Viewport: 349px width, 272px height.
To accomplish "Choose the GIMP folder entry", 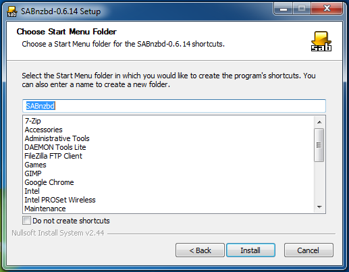I will [x=33, y=173].
